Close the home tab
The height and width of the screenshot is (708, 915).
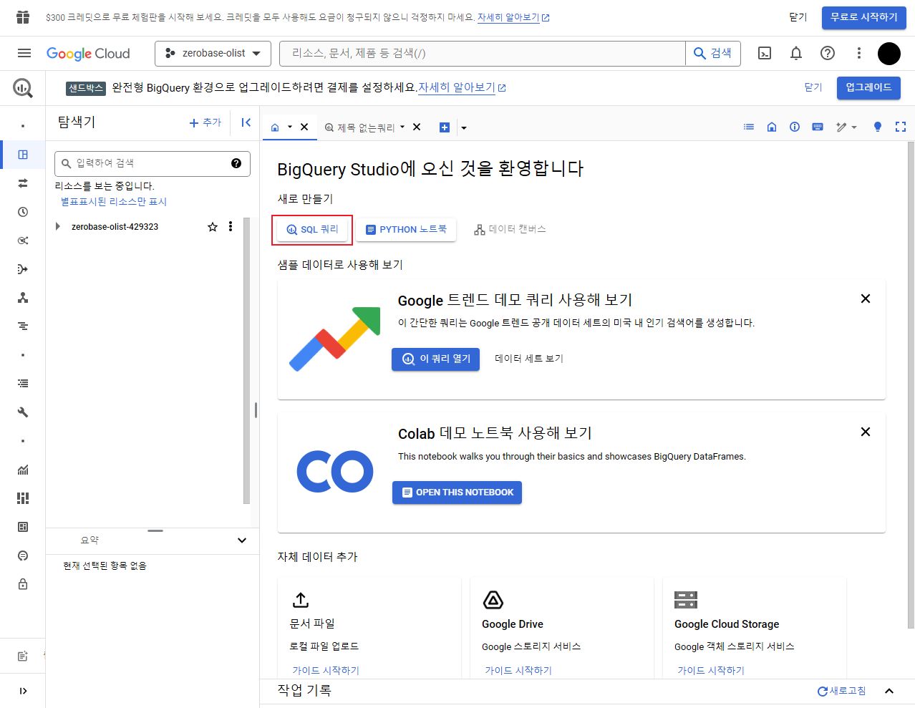[x=304, y=127]
